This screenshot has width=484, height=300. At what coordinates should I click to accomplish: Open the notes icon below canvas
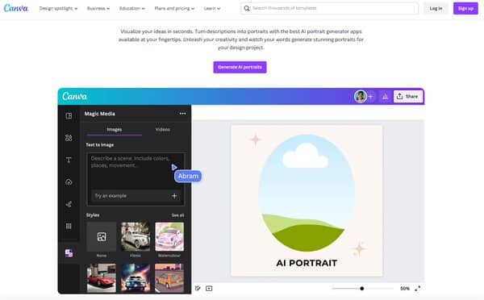(198, 288)
